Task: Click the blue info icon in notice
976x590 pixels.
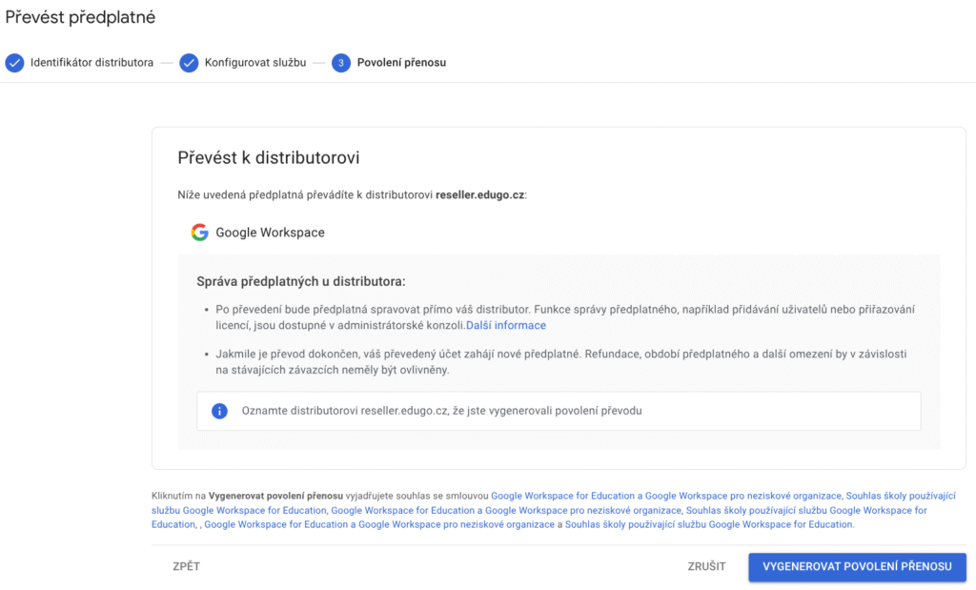Action: click(x=219, y=411)
